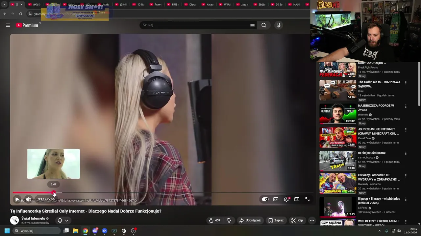This screenshot has width=421, height=236.
Task: Open File Explorer from taskbar
Action: [x=75, y=231]
